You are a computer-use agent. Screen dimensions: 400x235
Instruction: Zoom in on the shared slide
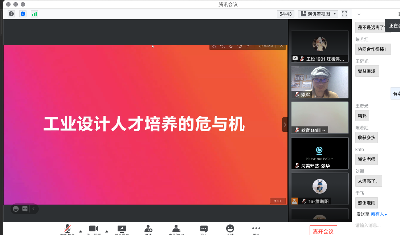pyautogui.click(x=214, y=46)
